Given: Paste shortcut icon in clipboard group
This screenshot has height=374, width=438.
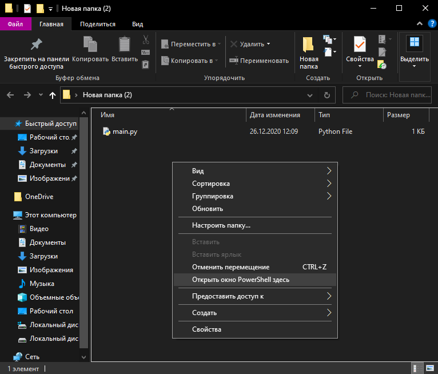Looking at the screenshot, I should click(x=146, y=65).
